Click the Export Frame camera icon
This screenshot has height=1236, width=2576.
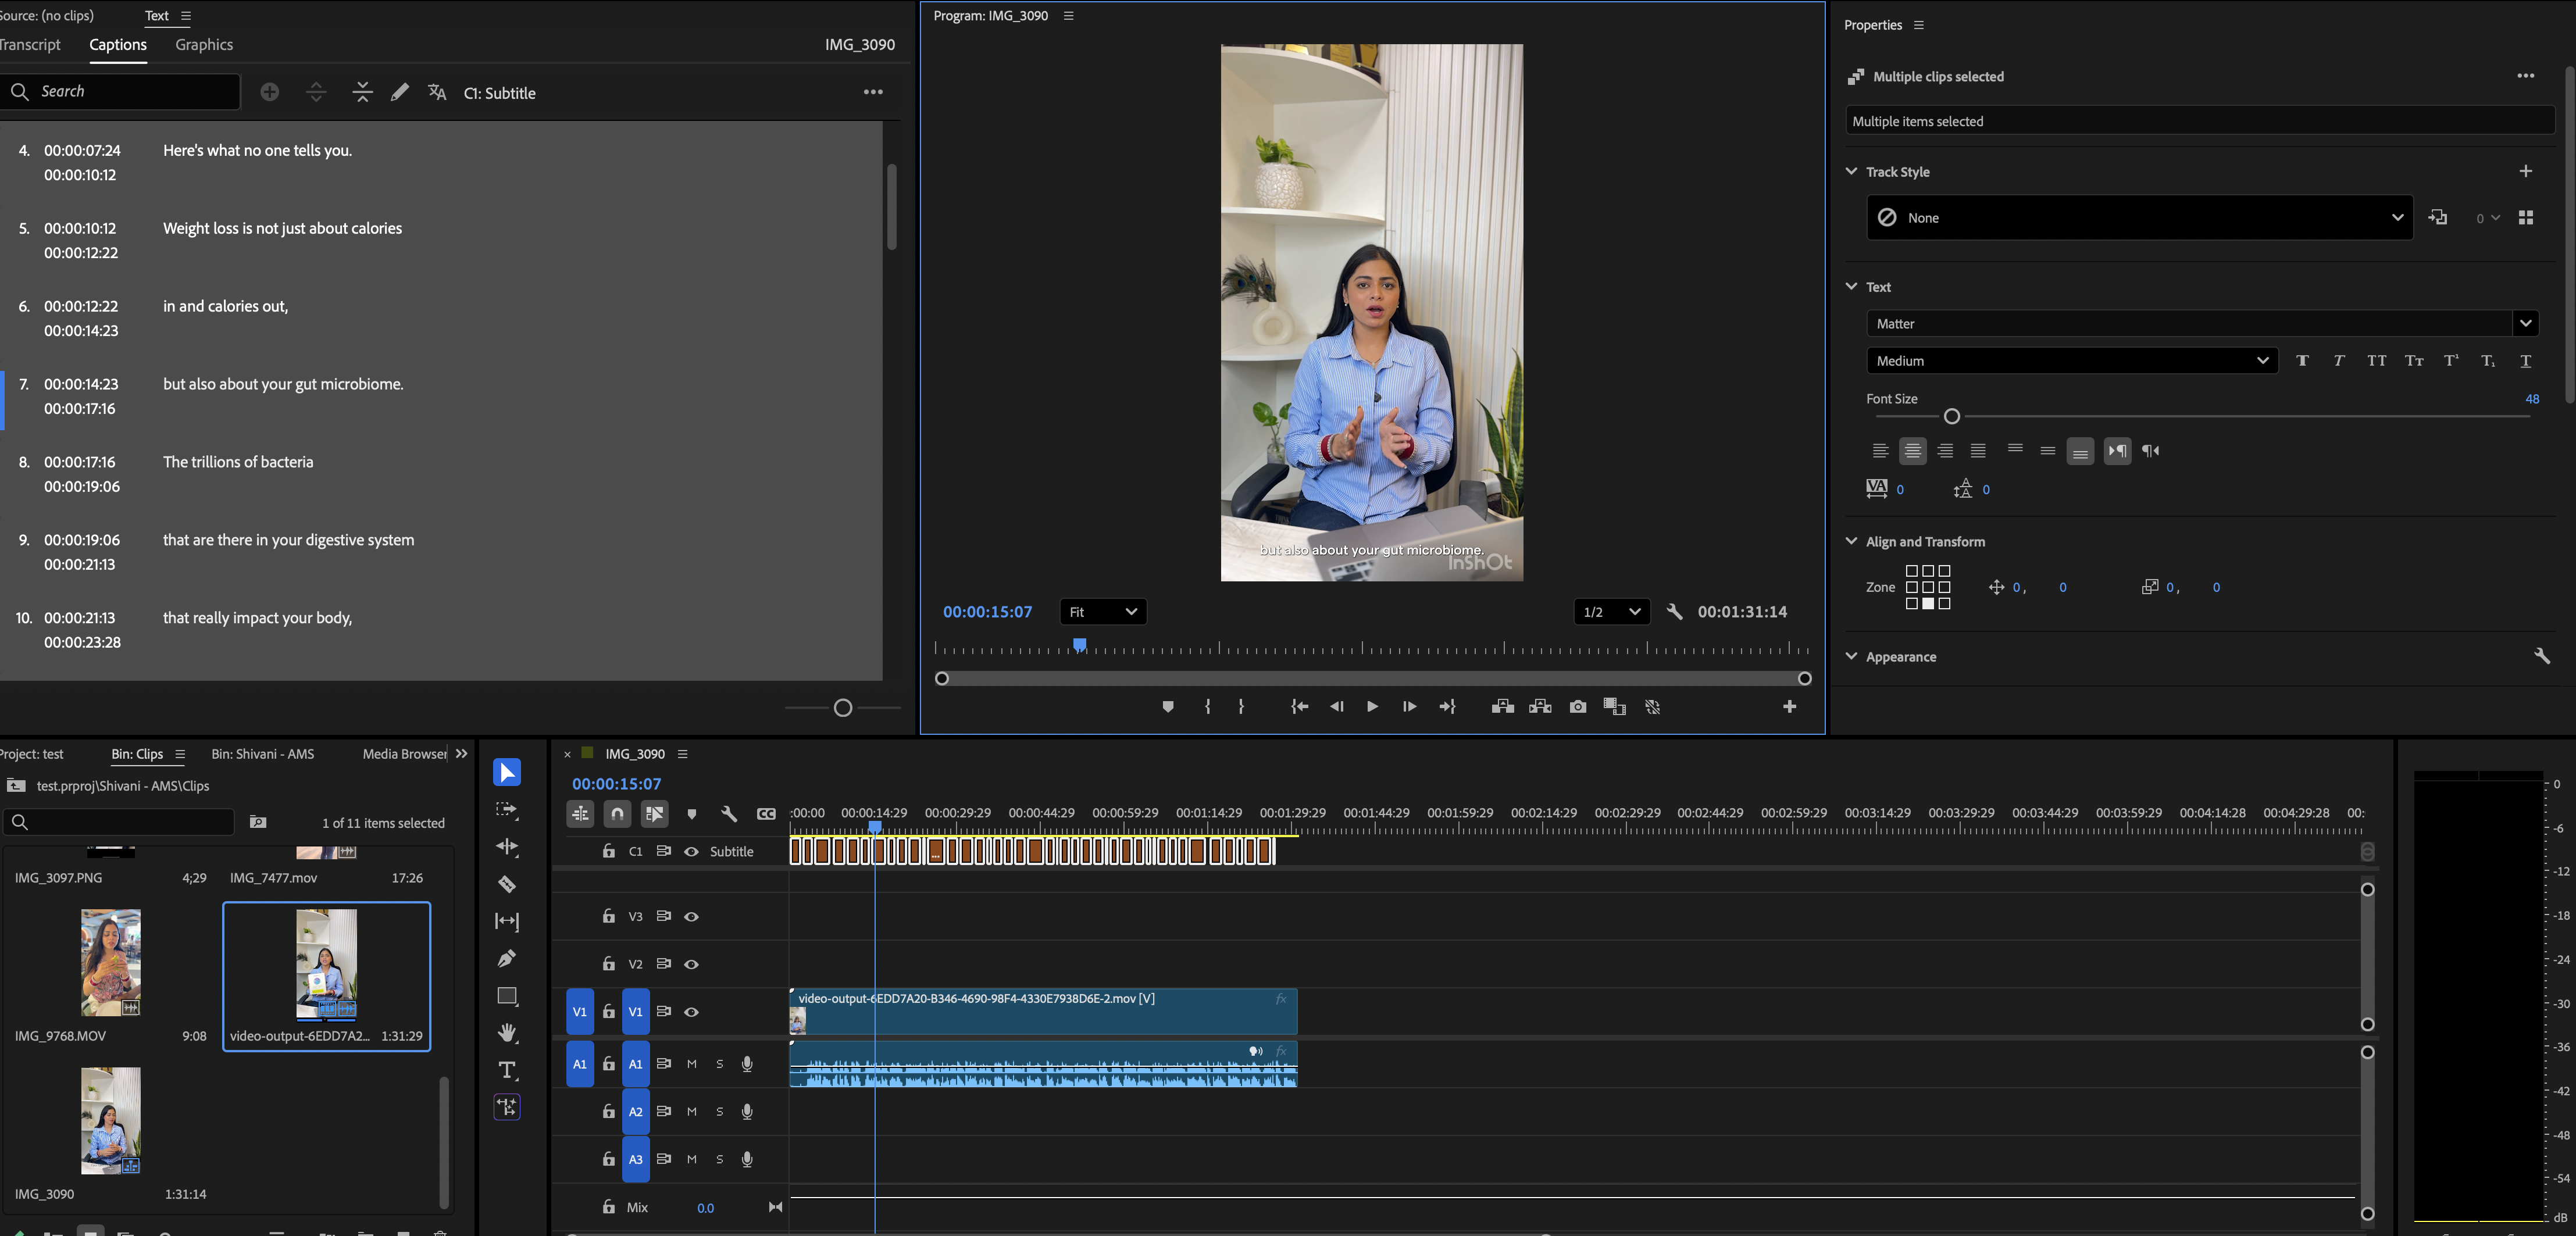click(x=1577, y=707)
